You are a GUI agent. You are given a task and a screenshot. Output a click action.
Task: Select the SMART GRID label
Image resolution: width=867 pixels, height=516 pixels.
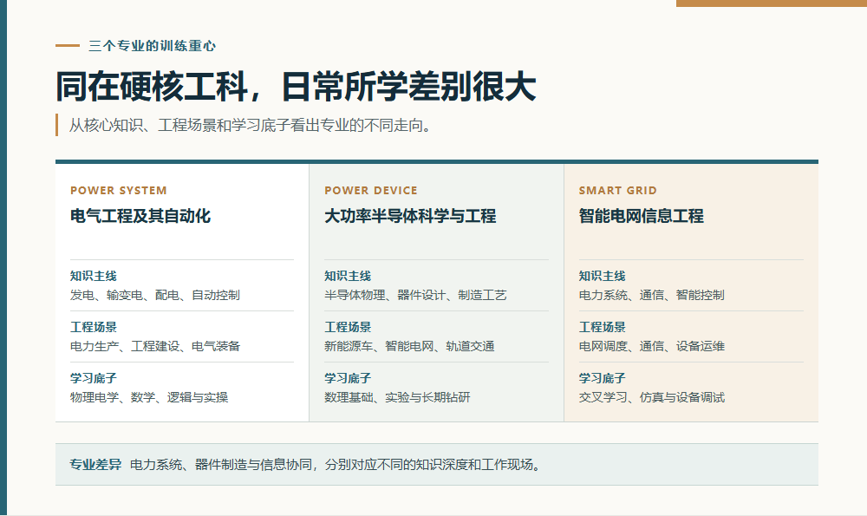[617, 190]
